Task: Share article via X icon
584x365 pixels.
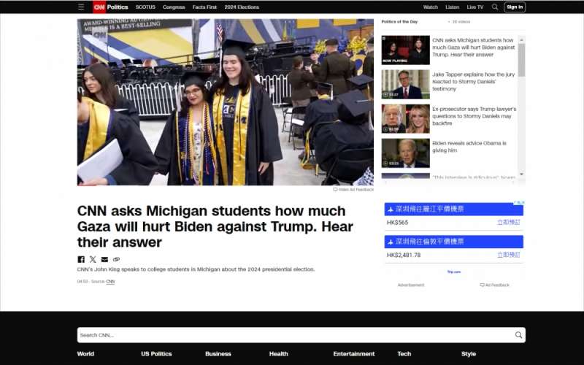Action: click(x=93, y=259)
